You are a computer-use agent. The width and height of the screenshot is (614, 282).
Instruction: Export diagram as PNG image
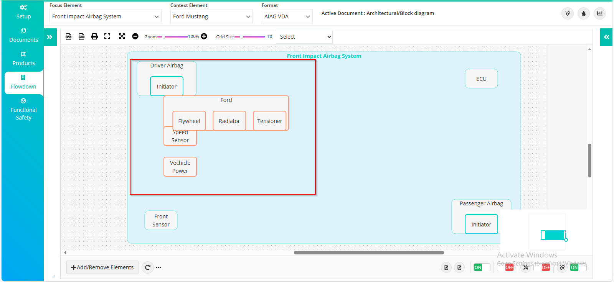(81, 36)
